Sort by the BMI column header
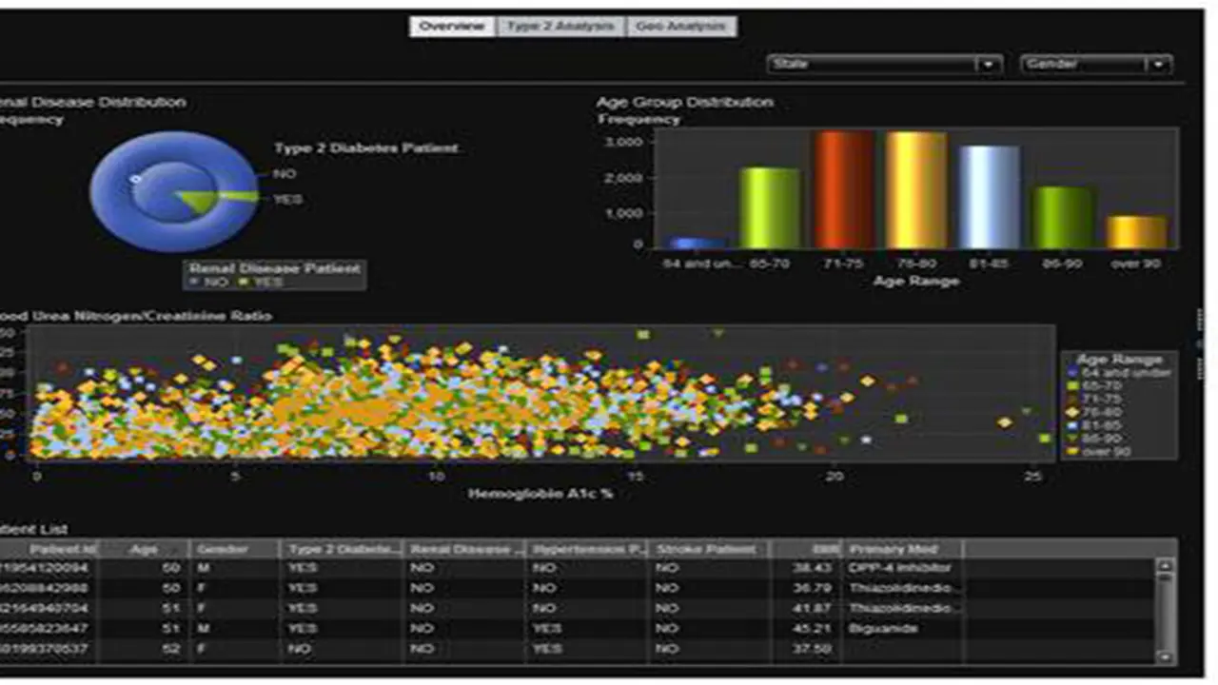1218x685 pixels. coord(805,549)
